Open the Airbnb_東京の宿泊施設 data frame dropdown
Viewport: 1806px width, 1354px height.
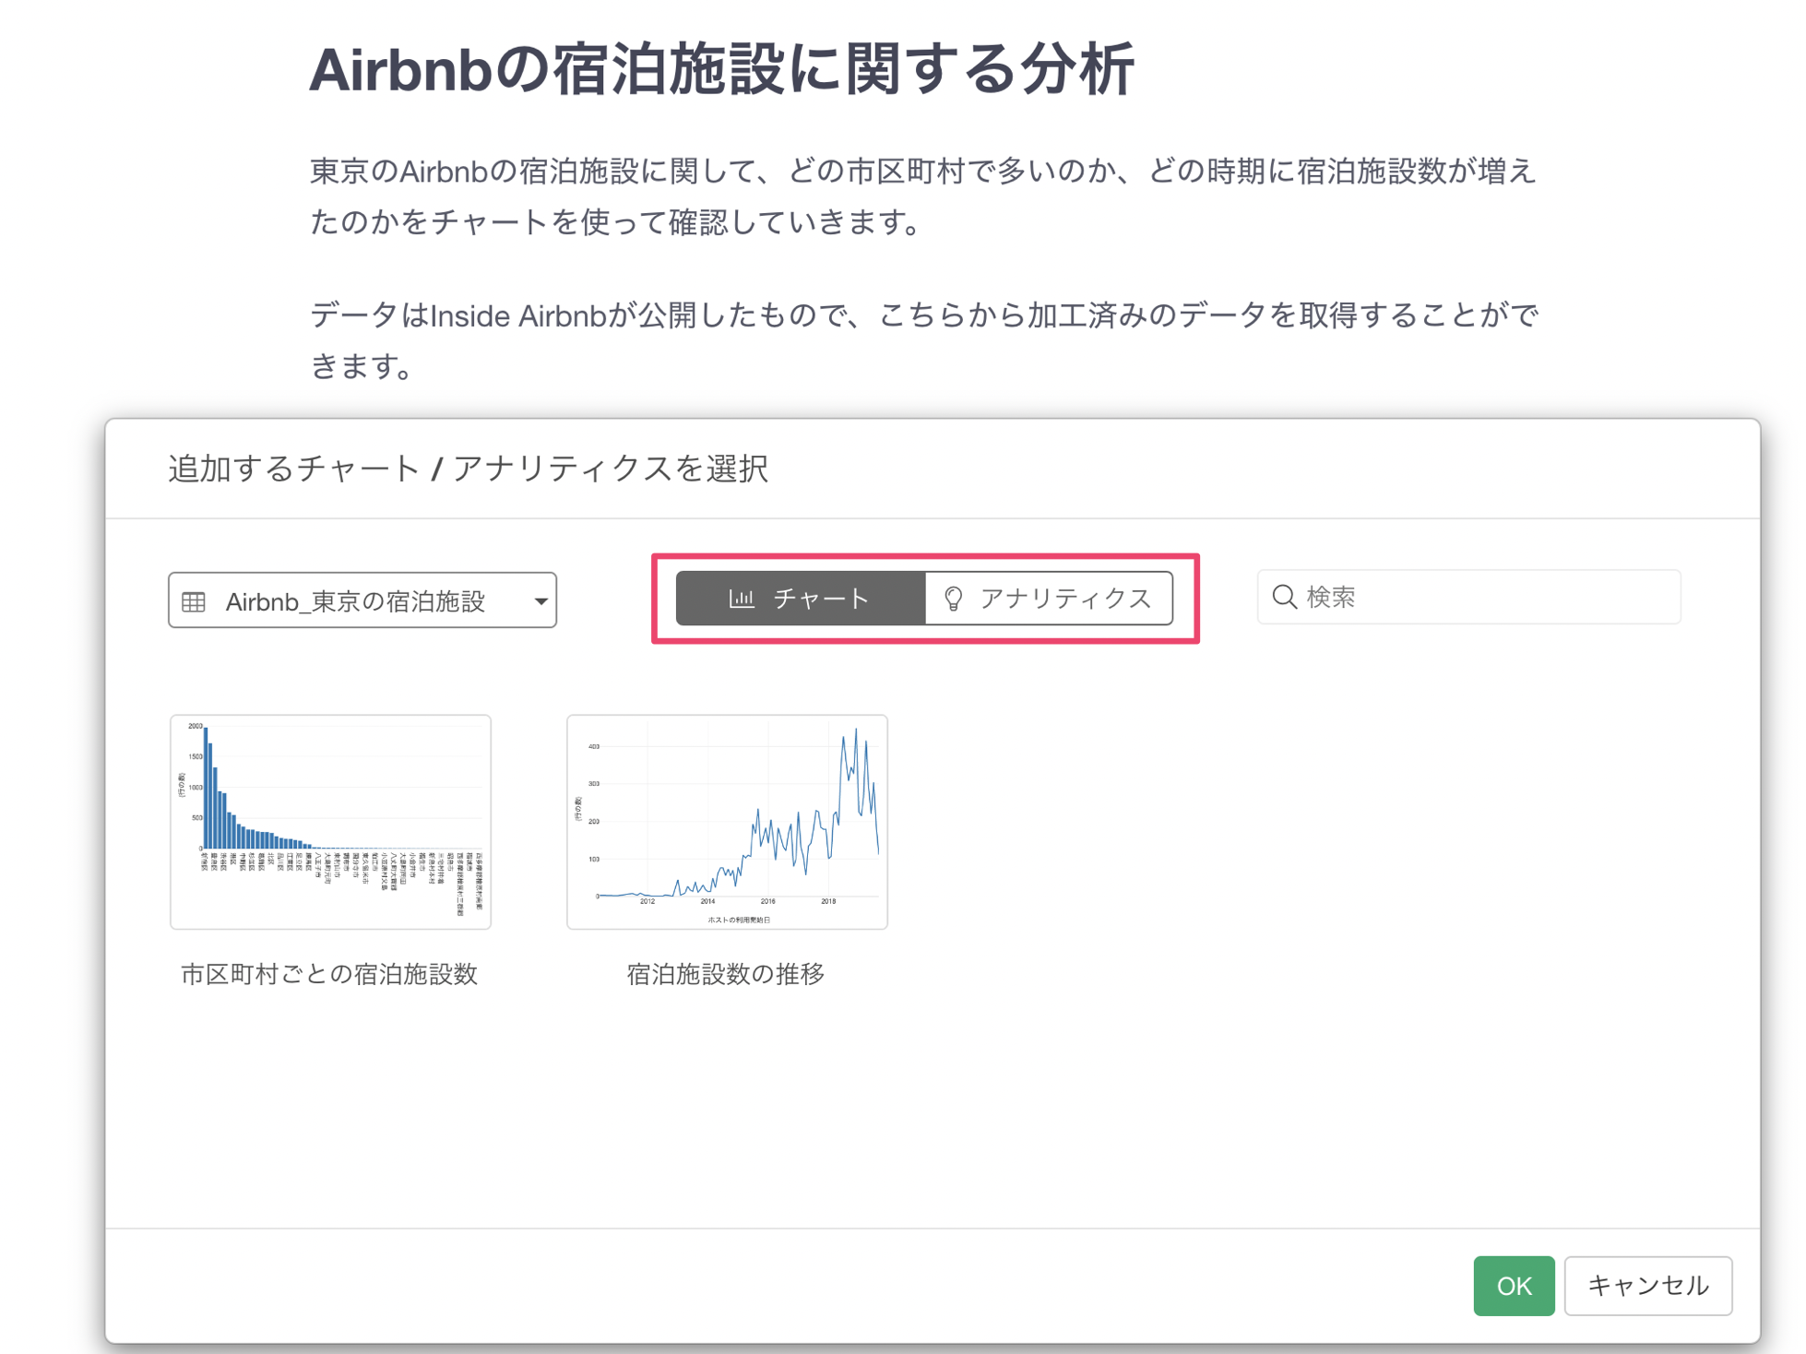click(362, 600)
